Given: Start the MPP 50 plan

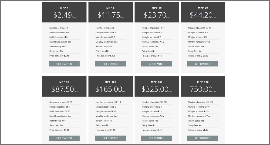Looking at the screenshot, I should 64,138.
